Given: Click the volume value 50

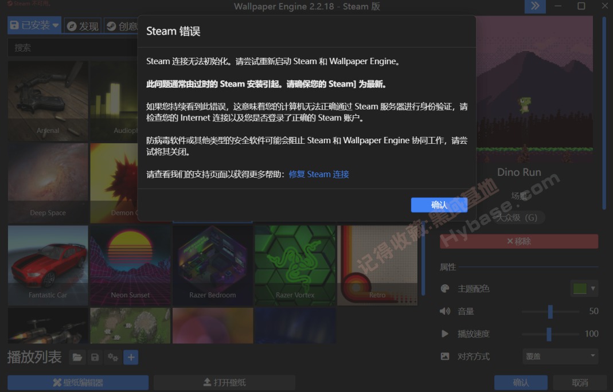Looking at the screenshot, I should 594,311.
